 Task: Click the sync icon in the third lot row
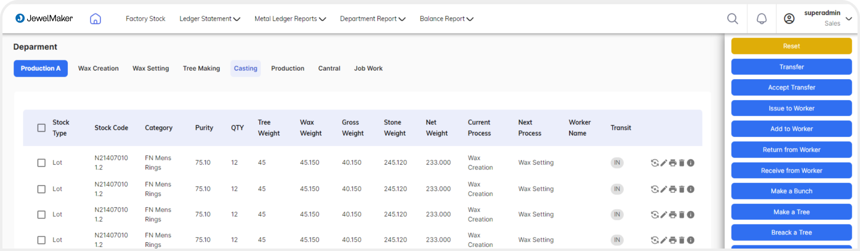point(654,215)
